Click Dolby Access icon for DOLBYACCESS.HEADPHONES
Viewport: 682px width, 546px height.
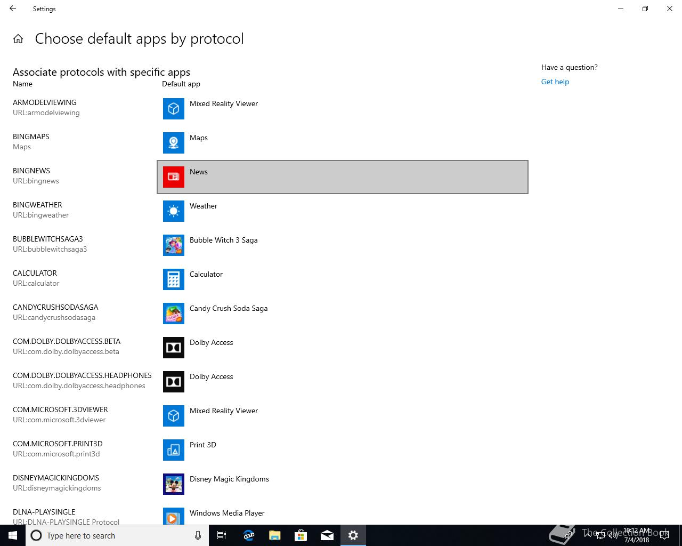click(x=174, y=382)
